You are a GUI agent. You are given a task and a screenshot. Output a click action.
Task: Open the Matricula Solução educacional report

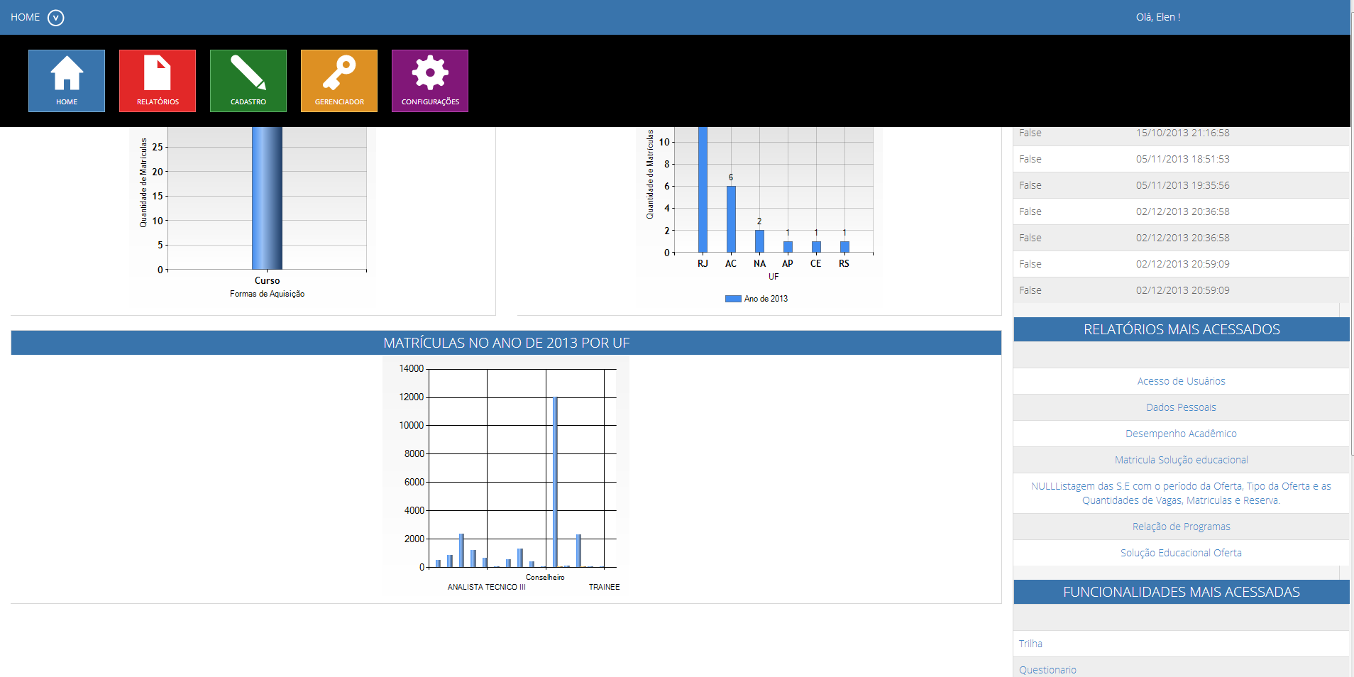coord(1181,460)
